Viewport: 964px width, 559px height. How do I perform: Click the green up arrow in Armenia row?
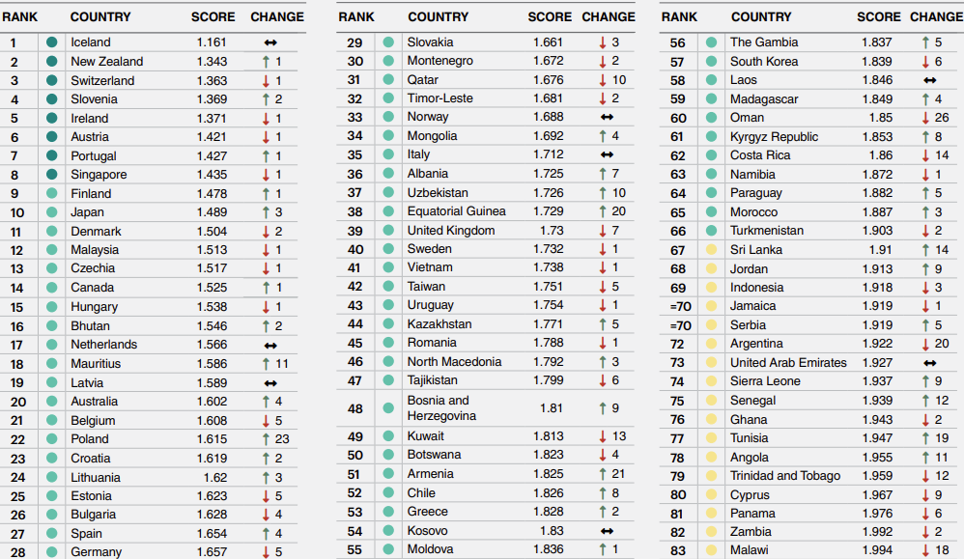tap(603, 474)
